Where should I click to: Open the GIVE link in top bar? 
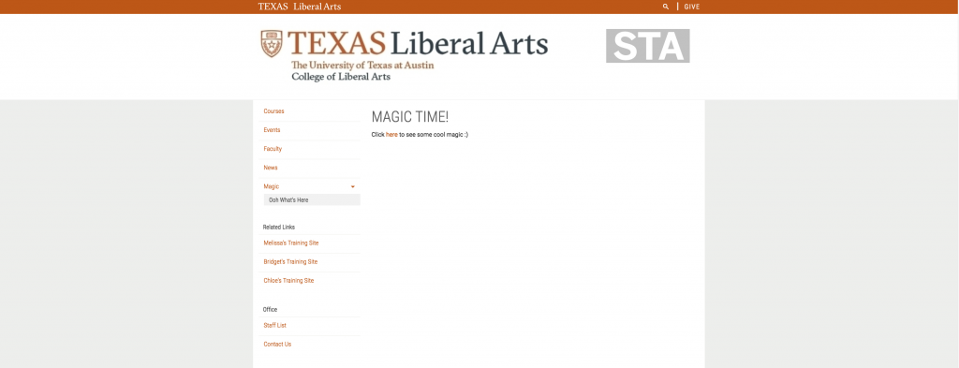692,7
